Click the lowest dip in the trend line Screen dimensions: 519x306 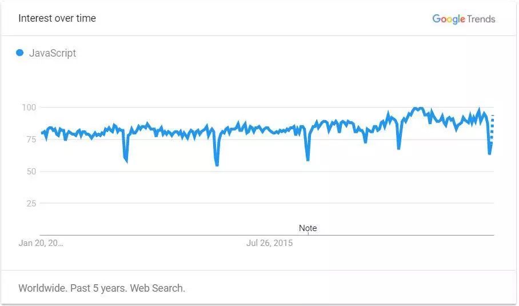217,164
